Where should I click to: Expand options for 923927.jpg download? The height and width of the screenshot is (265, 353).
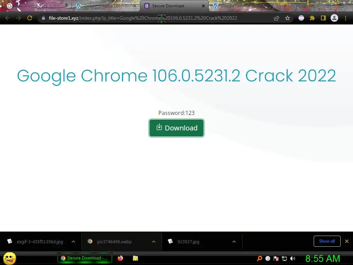[234, 242]
